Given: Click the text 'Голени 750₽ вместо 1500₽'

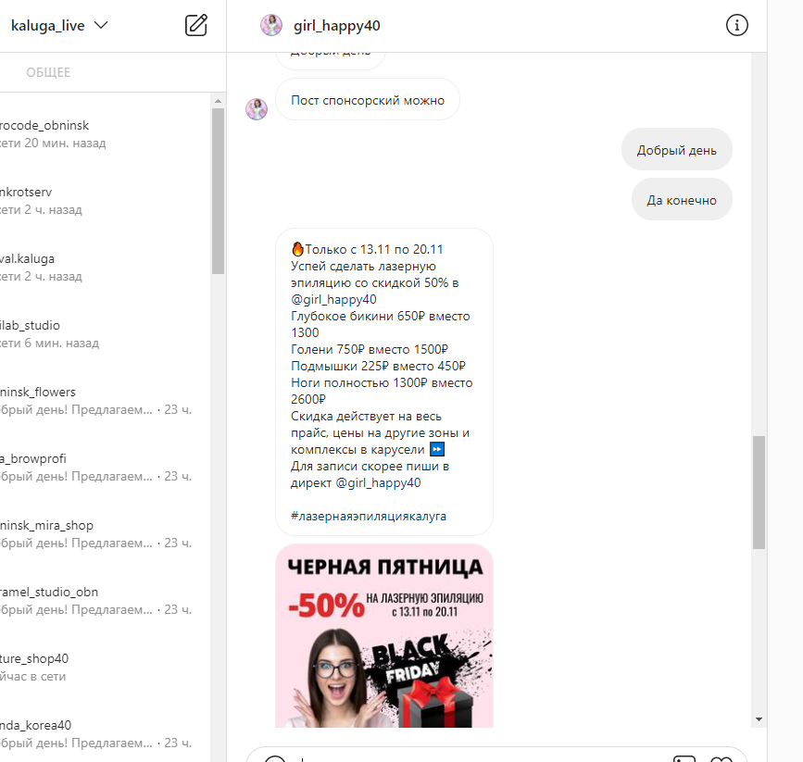Looking at the screenshot, I should pyautogui.click(x=370, y=349).
